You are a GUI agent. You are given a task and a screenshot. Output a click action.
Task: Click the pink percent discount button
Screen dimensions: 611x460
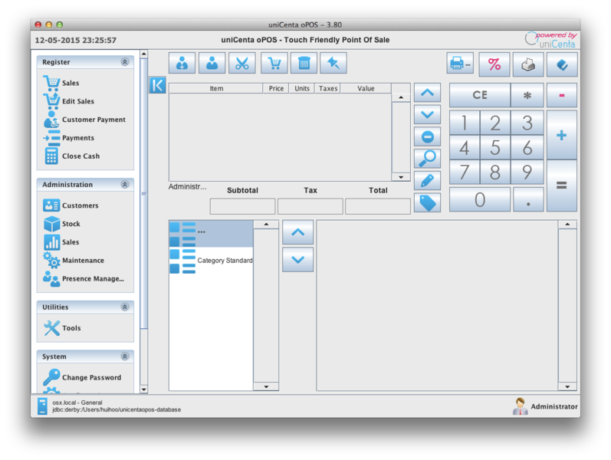pos(494,64)
